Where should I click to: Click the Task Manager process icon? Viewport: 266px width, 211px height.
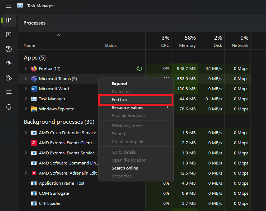pos(34,99)
